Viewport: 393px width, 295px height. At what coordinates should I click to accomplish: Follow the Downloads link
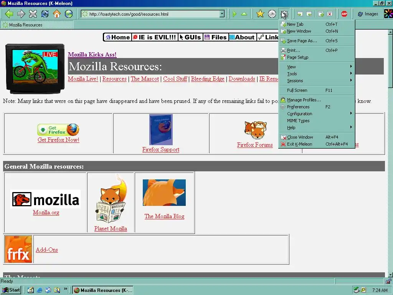point(242,79)
